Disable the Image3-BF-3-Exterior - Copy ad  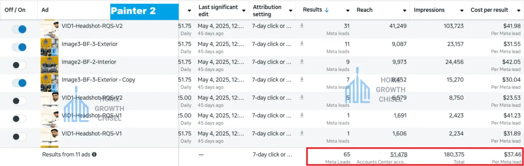[x=19, y=83]
